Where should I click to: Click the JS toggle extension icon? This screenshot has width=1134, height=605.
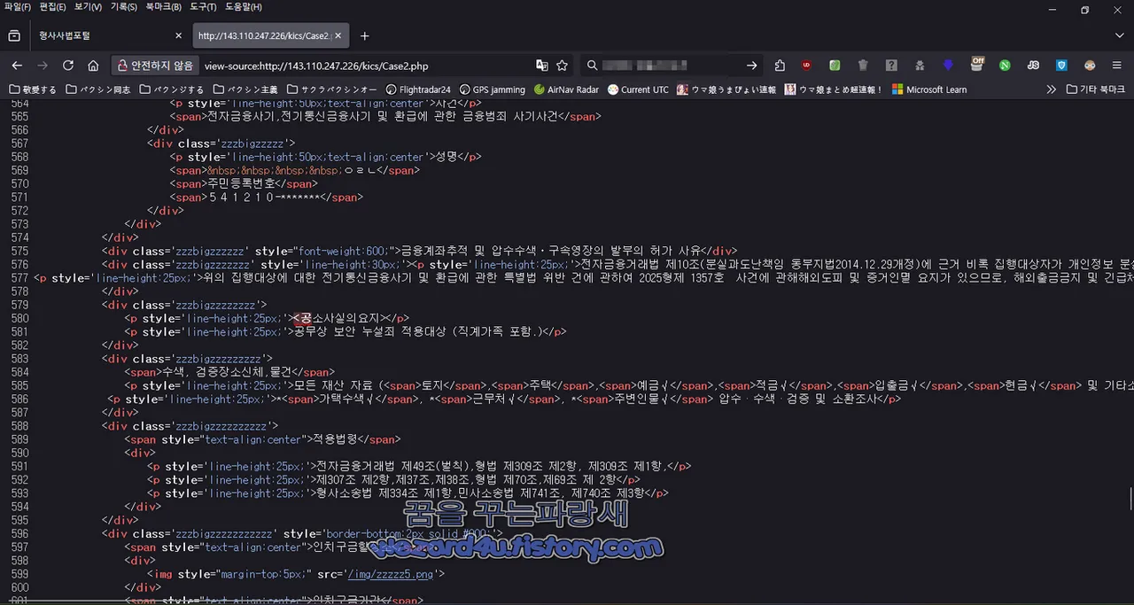[x=1033, y=66]
